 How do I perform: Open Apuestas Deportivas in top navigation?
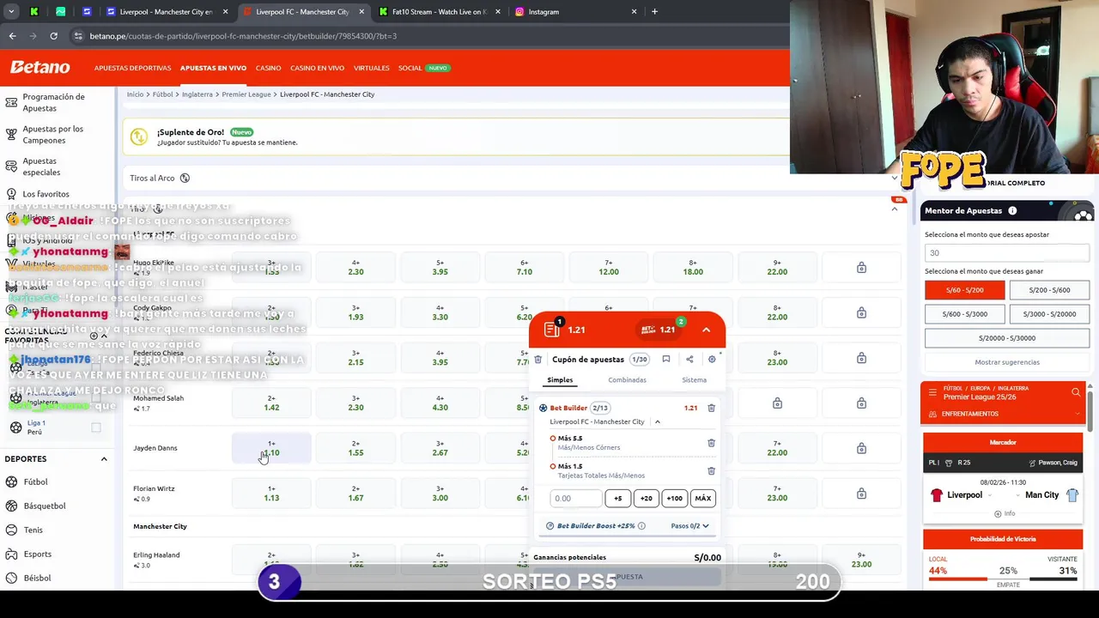tap(132, 68)
